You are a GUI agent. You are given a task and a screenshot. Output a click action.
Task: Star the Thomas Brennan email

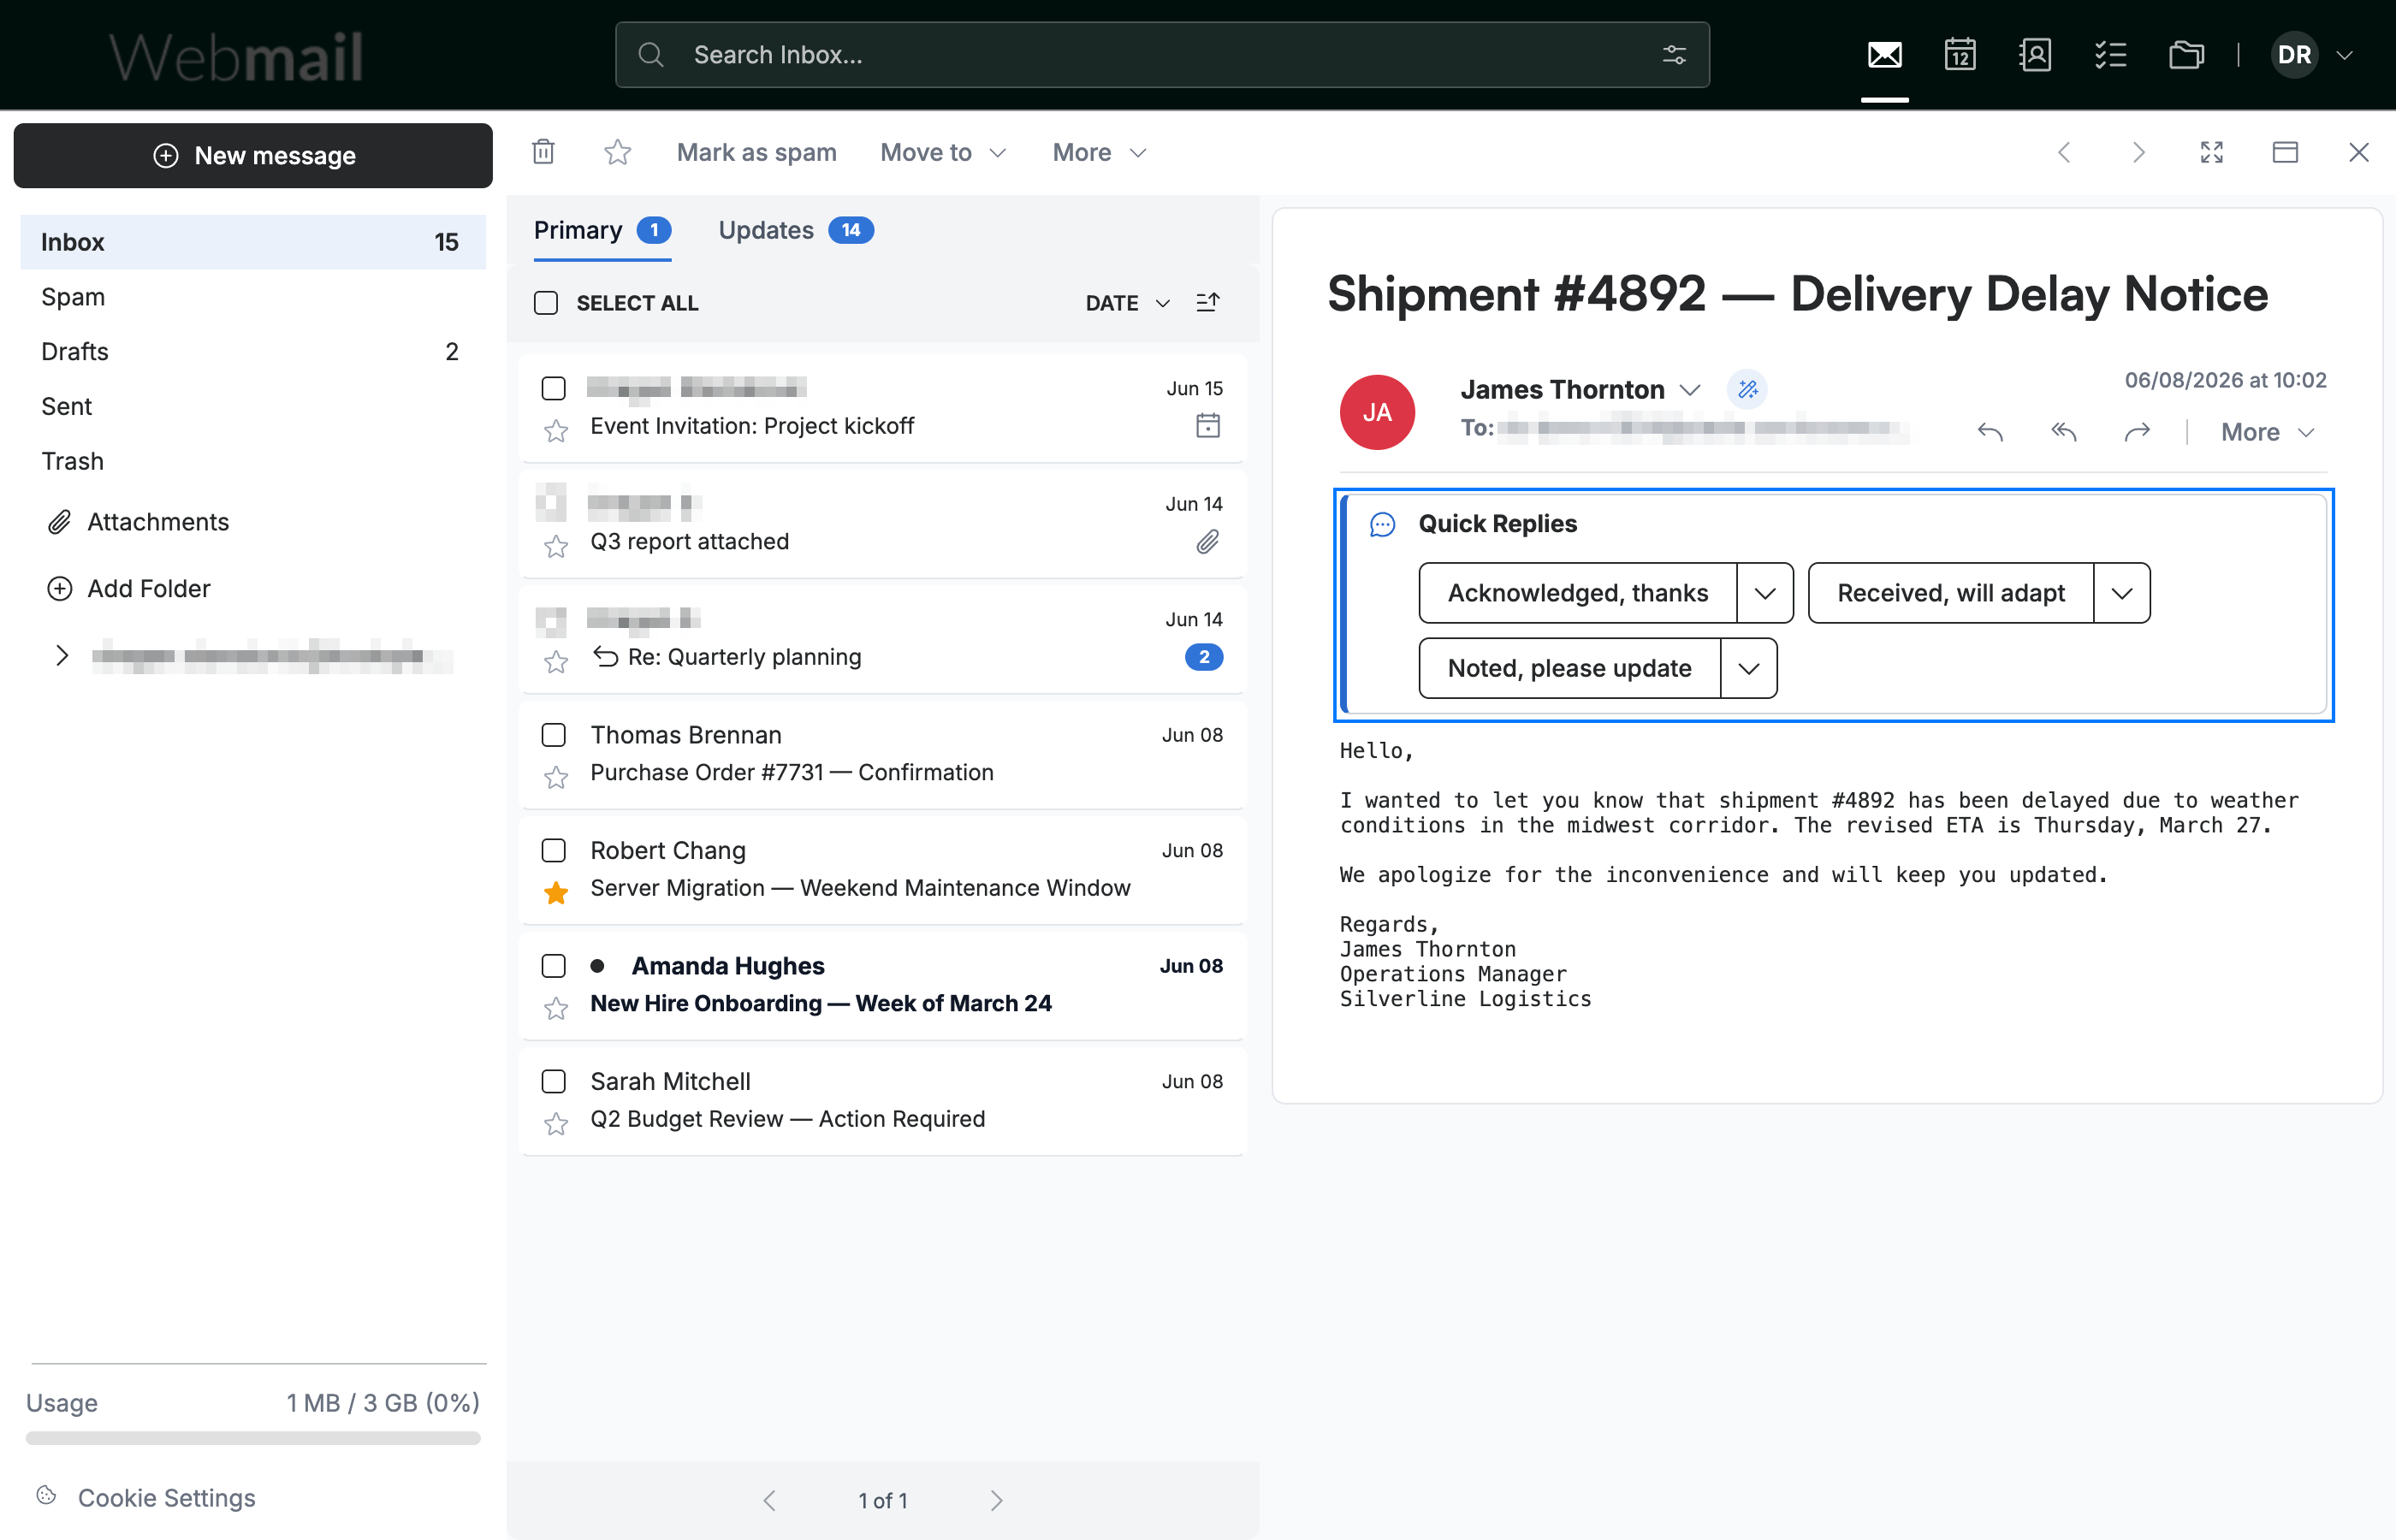point(556,777)
